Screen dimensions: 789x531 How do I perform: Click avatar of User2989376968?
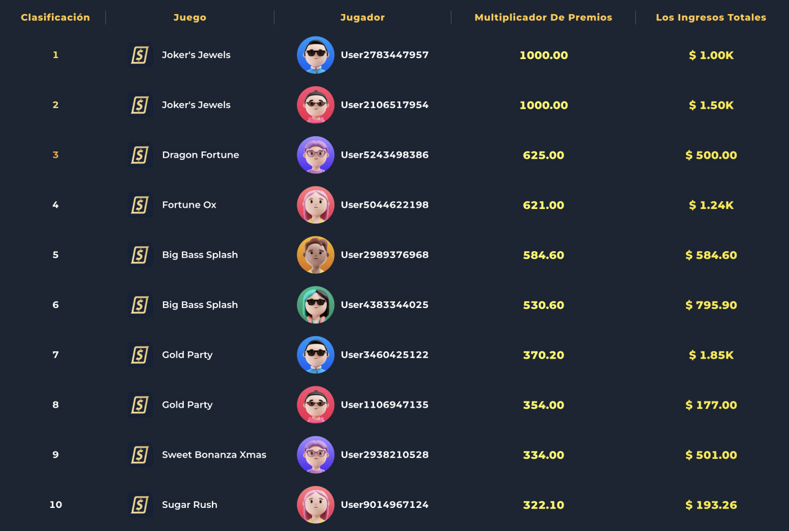[x=316, y=255]
